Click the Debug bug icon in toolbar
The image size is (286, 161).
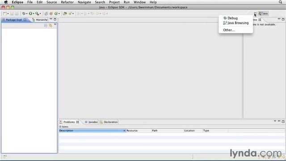pos(24,13)
